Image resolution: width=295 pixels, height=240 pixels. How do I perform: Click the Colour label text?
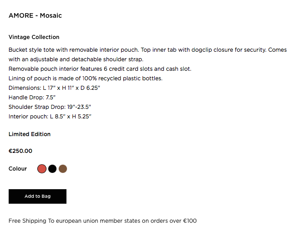coord(18,169)
